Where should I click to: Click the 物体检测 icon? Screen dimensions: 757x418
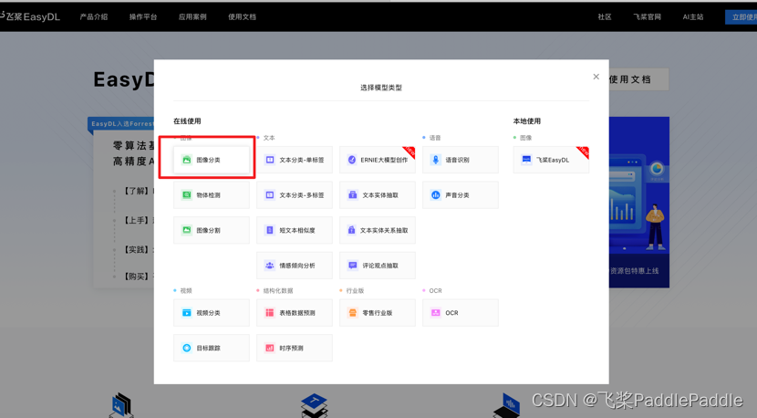[186, 195]
